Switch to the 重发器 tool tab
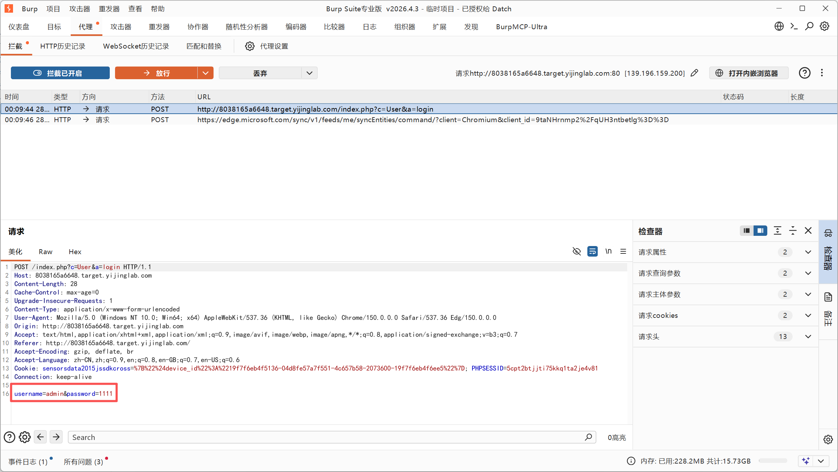The height and width of the screenshot is (472, 838). click(159, 27)
